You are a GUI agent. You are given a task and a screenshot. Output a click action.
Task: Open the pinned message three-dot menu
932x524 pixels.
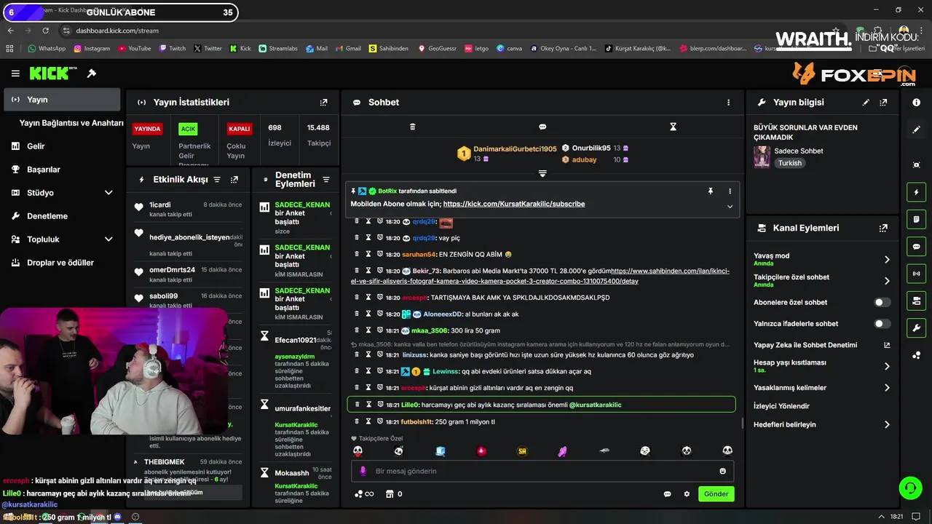point(730,191)
